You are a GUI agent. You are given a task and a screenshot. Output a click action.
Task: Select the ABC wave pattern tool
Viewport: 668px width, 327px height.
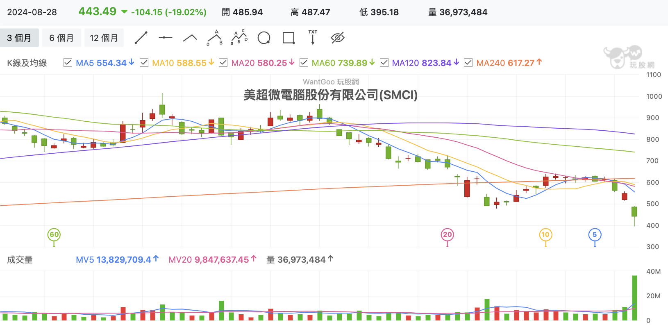(x=215, y=38)
